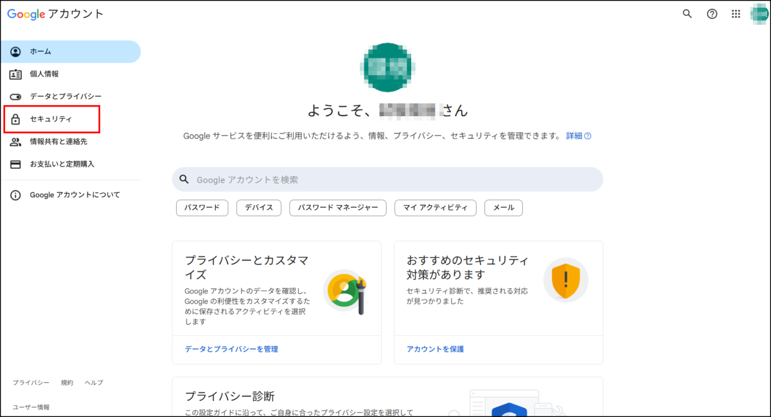Click the privacy and customize illustration icon

click(345, 291)
